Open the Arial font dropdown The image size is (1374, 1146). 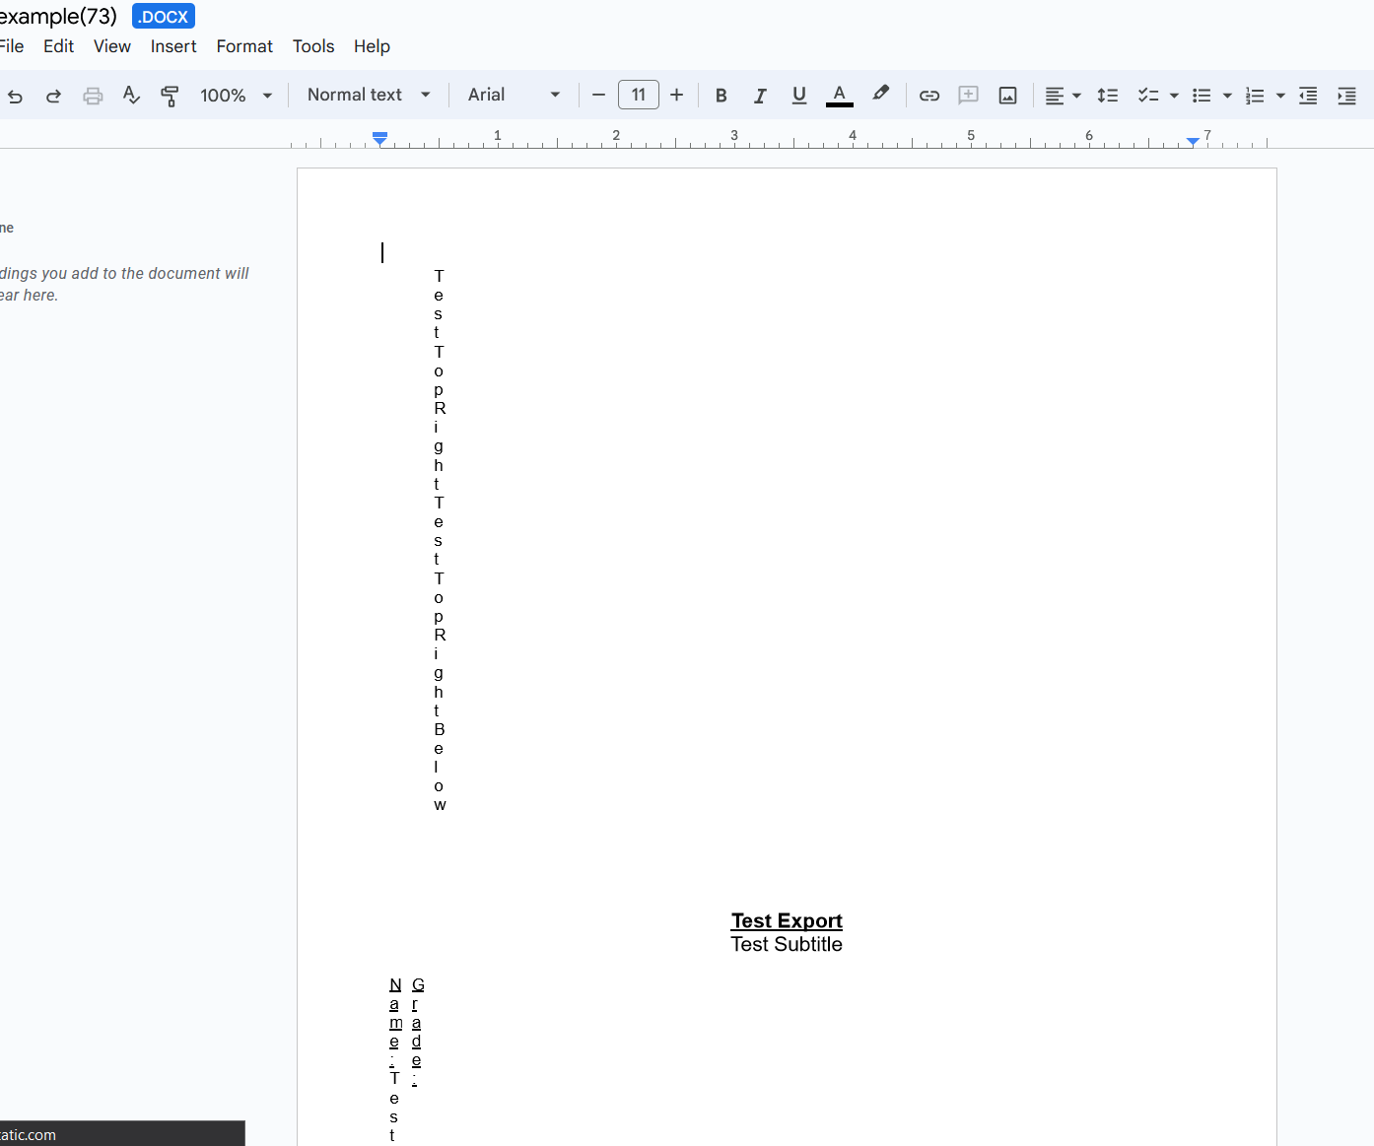coord(514,95)
